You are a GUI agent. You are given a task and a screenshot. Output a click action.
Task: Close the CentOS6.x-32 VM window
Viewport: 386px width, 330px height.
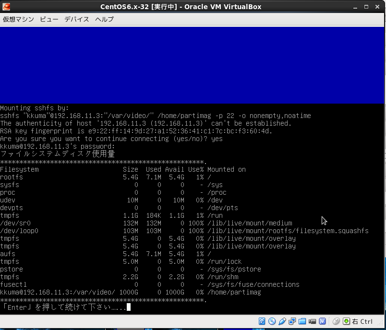click(x=378, y=7)
